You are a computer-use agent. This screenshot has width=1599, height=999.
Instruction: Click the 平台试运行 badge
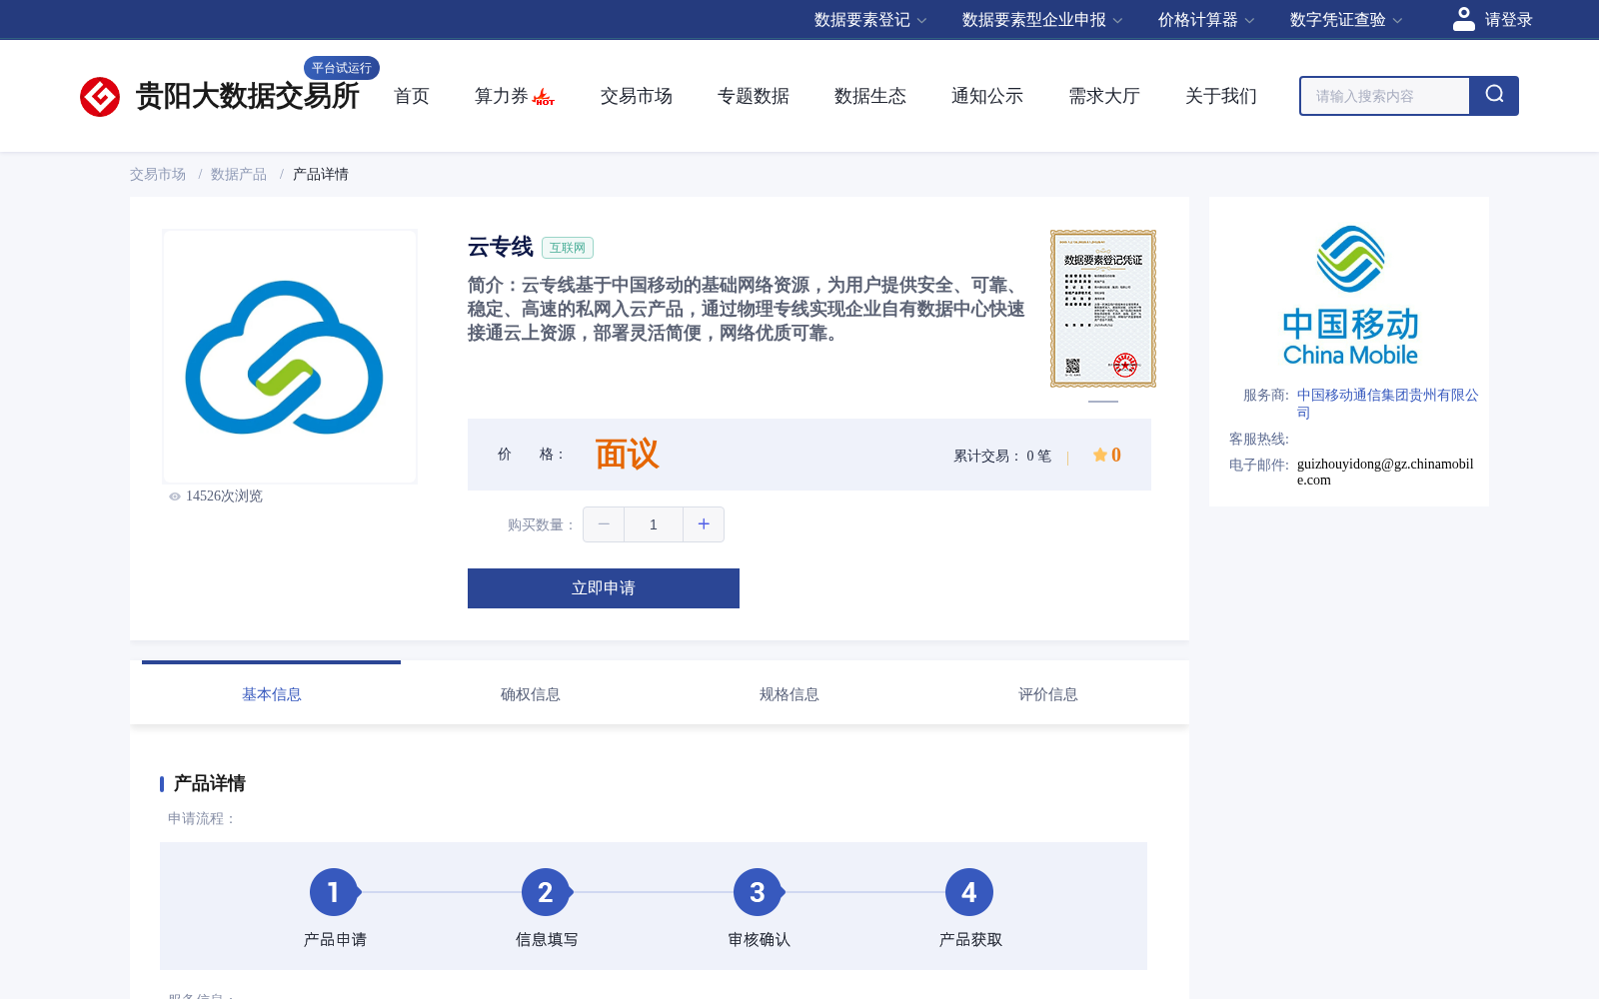pos(342,68)
